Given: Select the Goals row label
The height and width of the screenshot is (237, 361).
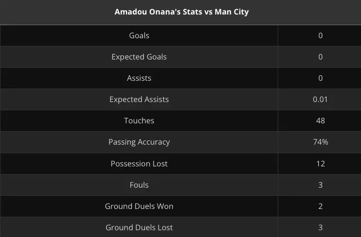Looking at the screenshot, I should tap(139, 35).
